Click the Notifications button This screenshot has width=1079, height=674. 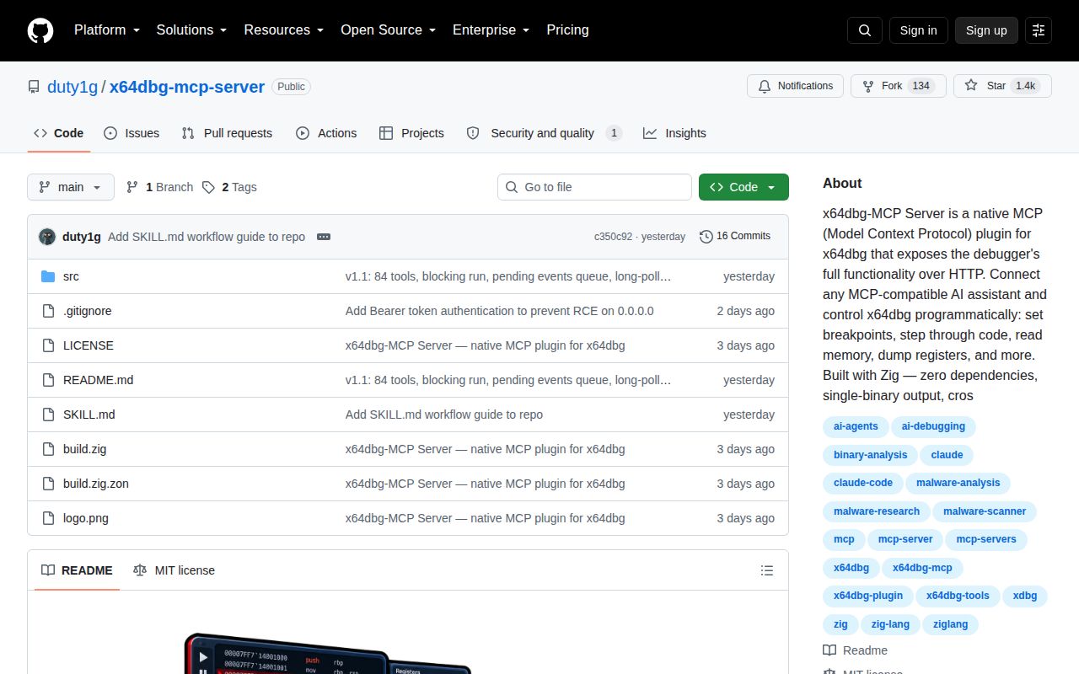tap(795, 86)
